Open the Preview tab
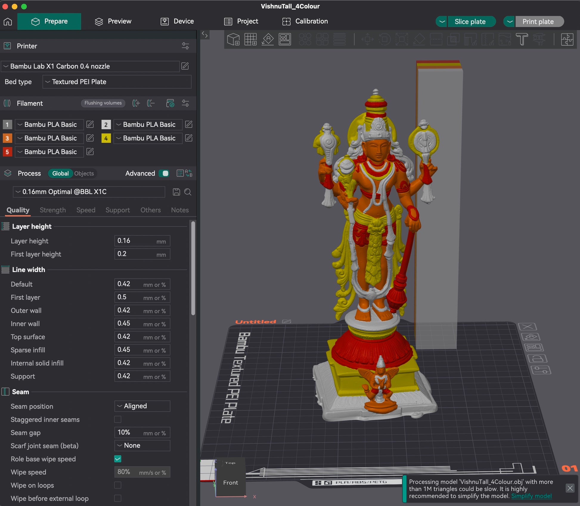 [113, 21]
